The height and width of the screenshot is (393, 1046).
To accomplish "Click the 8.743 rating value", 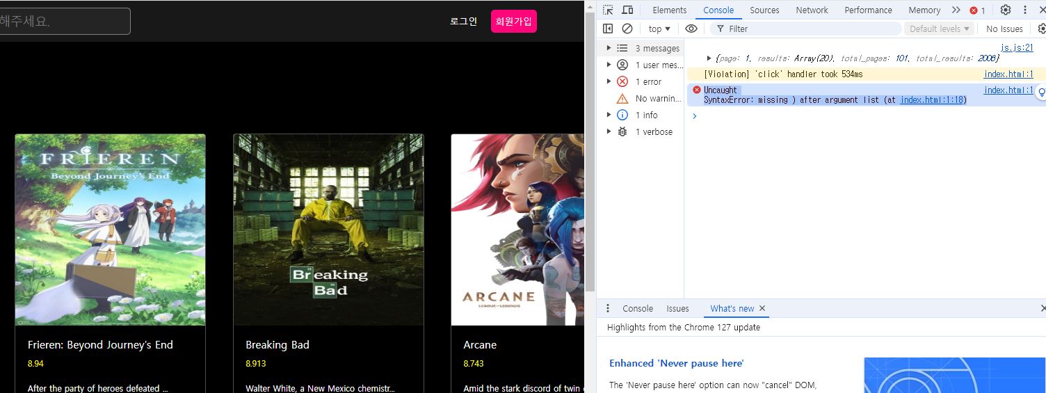I will [x=474, y=363].
